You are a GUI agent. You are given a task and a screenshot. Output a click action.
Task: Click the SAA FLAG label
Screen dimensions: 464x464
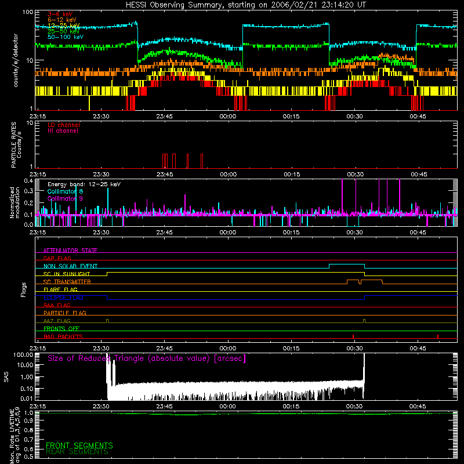(x=57, y=305)
